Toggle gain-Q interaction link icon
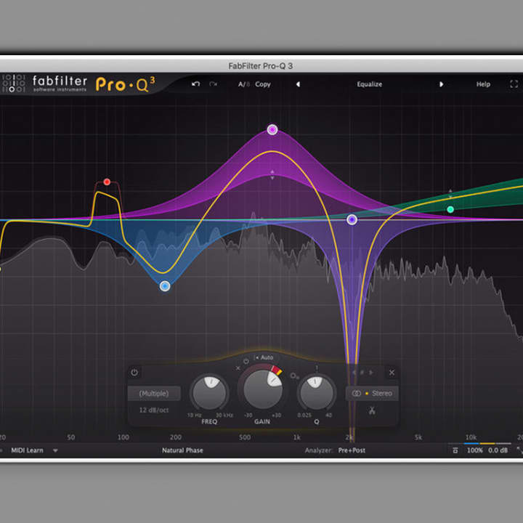Screen dimensions: 523x523 tap(294, 376)
